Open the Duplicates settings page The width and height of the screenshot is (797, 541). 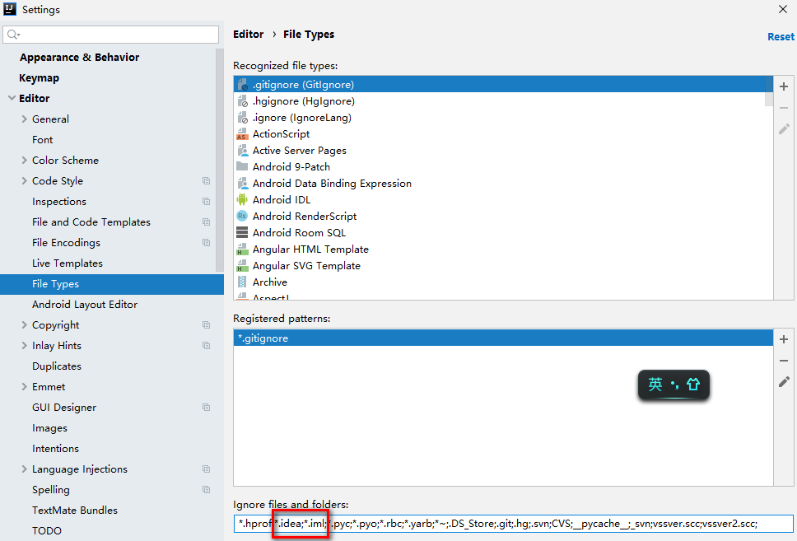57,366
